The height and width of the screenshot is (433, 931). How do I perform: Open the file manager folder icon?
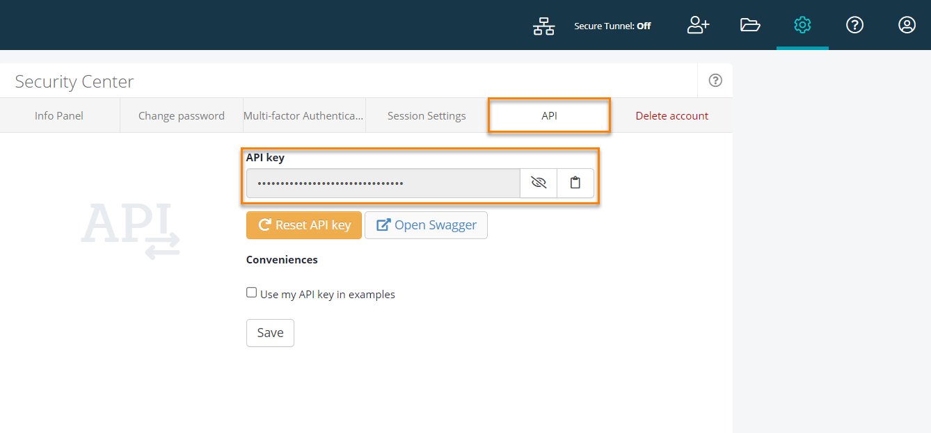750,24
